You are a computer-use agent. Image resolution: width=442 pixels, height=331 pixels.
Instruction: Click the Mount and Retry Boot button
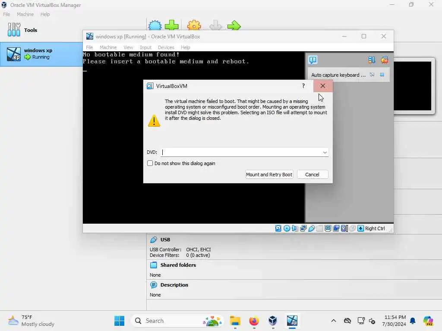tap(269, 175)
